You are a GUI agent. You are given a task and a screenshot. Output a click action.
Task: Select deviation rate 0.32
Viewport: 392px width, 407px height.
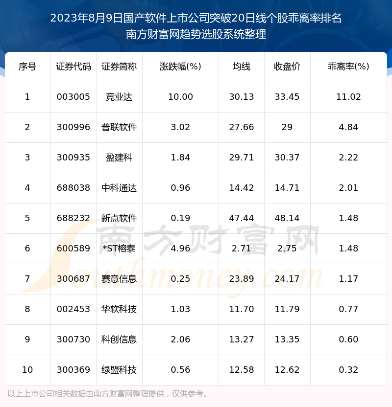tap(348, 370)
